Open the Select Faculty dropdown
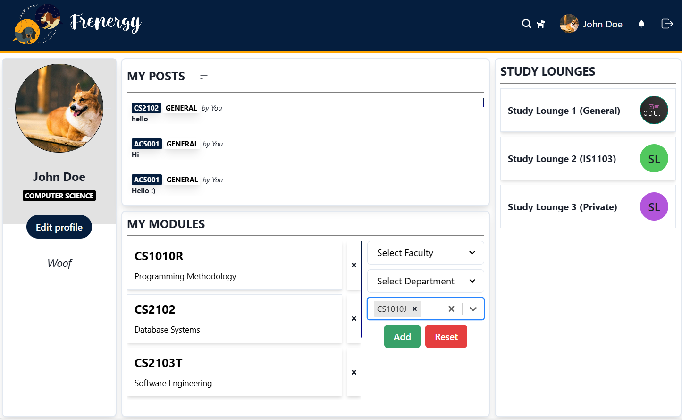682x420 pixels. (x=425, y=253)
